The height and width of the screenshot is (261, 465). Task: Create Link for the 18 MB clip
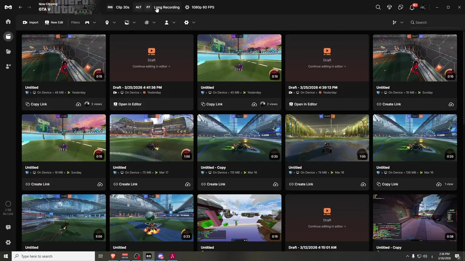pyautogui.click(x=37, y=185)
